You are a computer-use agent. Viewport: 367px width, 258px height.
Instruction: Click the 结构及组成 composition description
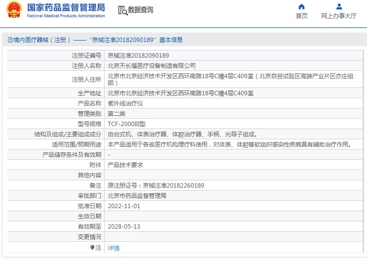pos(183,134)
